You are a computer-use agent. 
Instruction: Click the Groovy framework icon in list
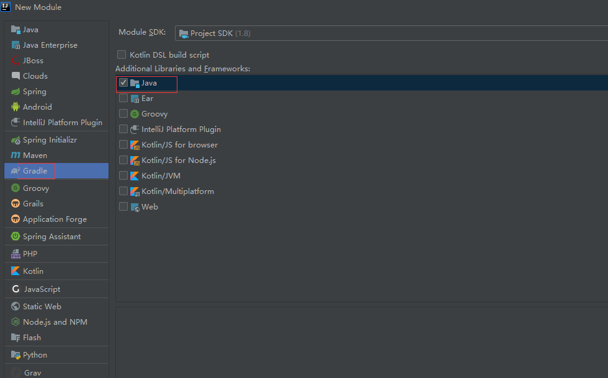tap(135, 114)
